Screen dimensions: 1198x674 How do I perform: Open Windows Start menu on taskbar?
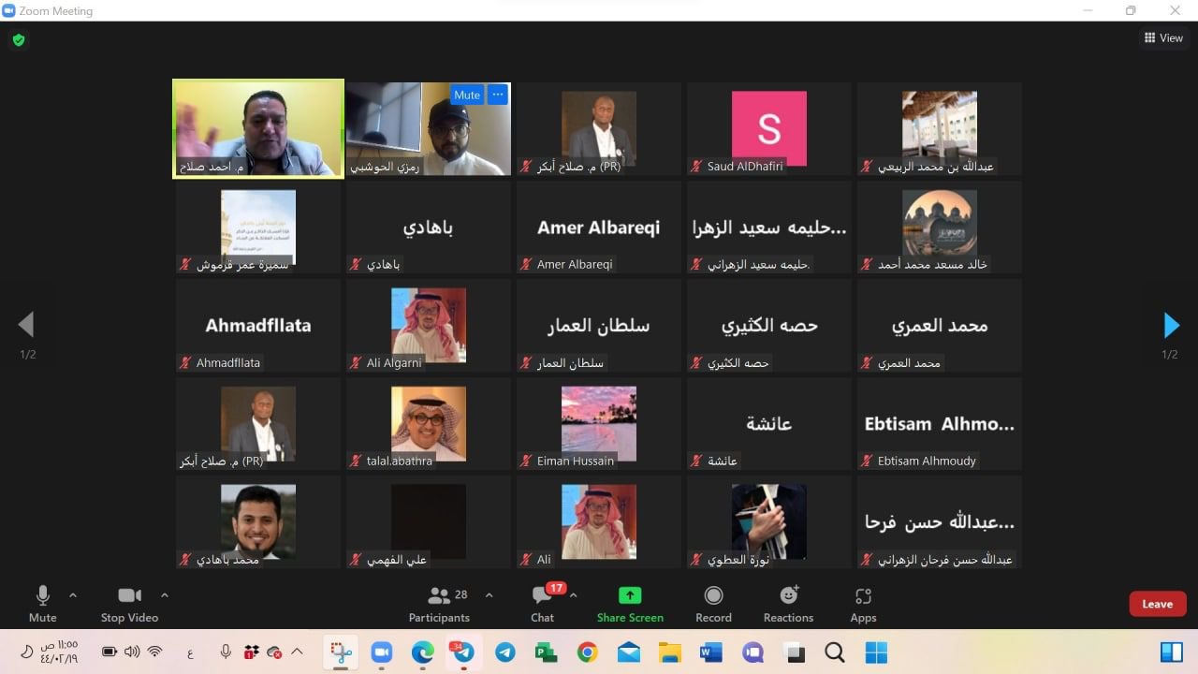pos(876,652)
